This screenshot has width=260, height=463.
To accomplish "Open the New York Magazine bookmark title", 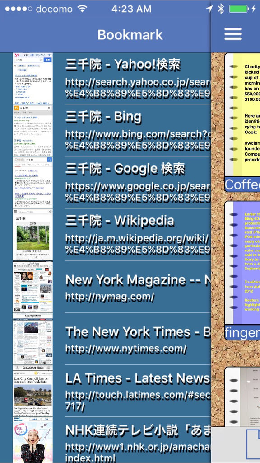I will [x=138, y=280].
